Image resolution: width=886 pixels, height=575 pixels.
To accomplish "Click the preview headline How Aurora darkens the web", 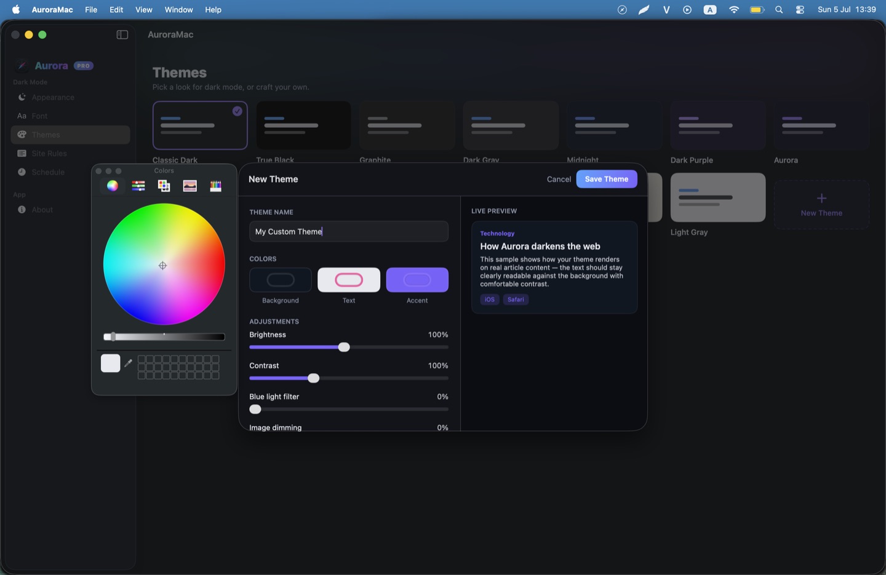I will (x=540, y=246).
